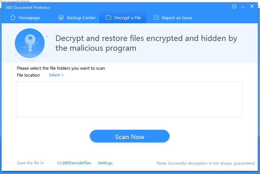260x174 pixels.
Task: Open the gear settings icon in title bar
Action: 234,7
